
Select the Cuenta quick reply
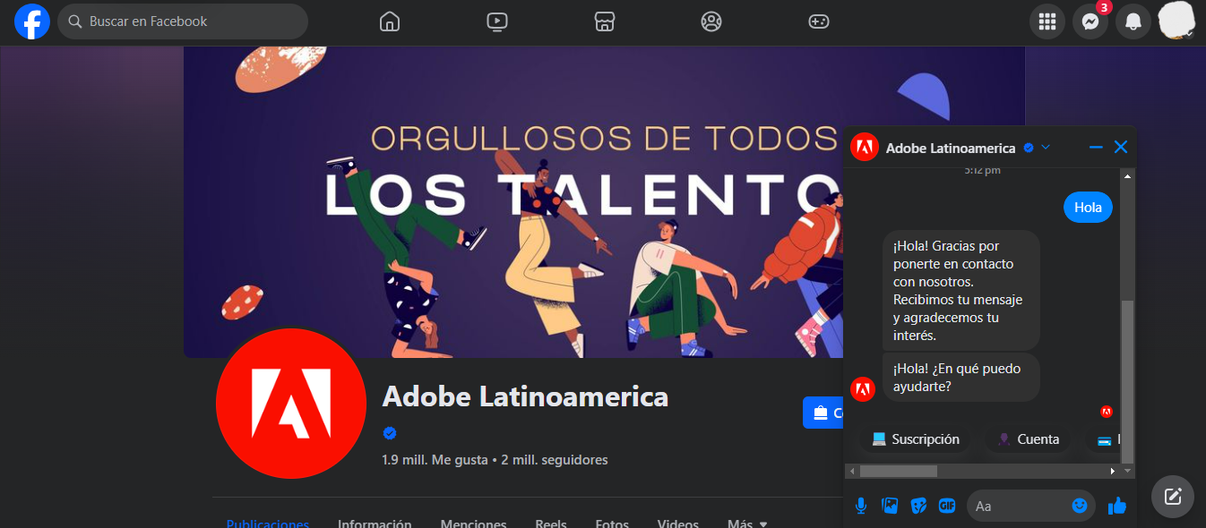1029,439
